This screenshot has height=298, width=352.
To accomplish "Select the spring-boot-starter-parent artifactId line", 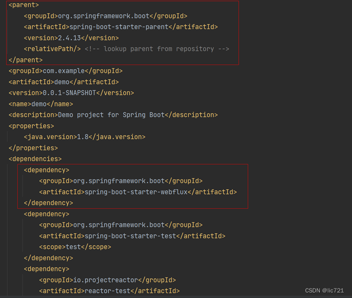I will [121, 27].
